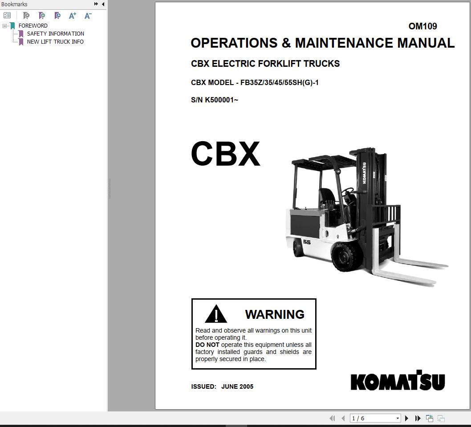Open the FOREWORD bookmark
The height and width of the screenshot is (427, 471).
pyautogui.click(x=33, y=25)
